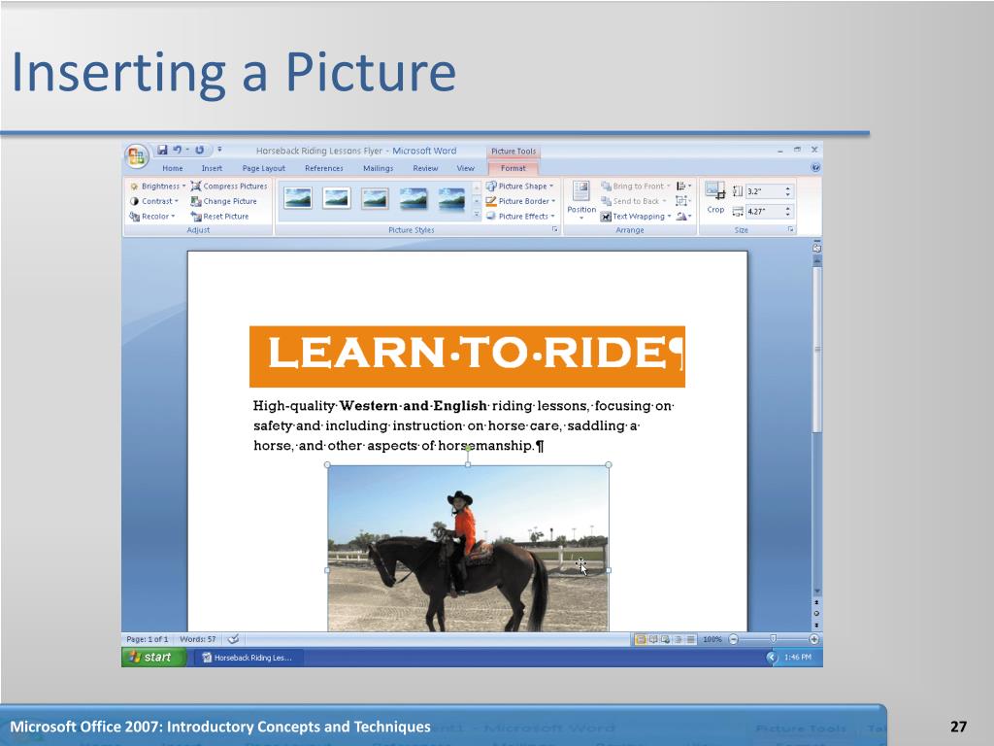
Task: Open the Picture Shape dropdown
Action: pyautogui.click(x=520, y=186)
